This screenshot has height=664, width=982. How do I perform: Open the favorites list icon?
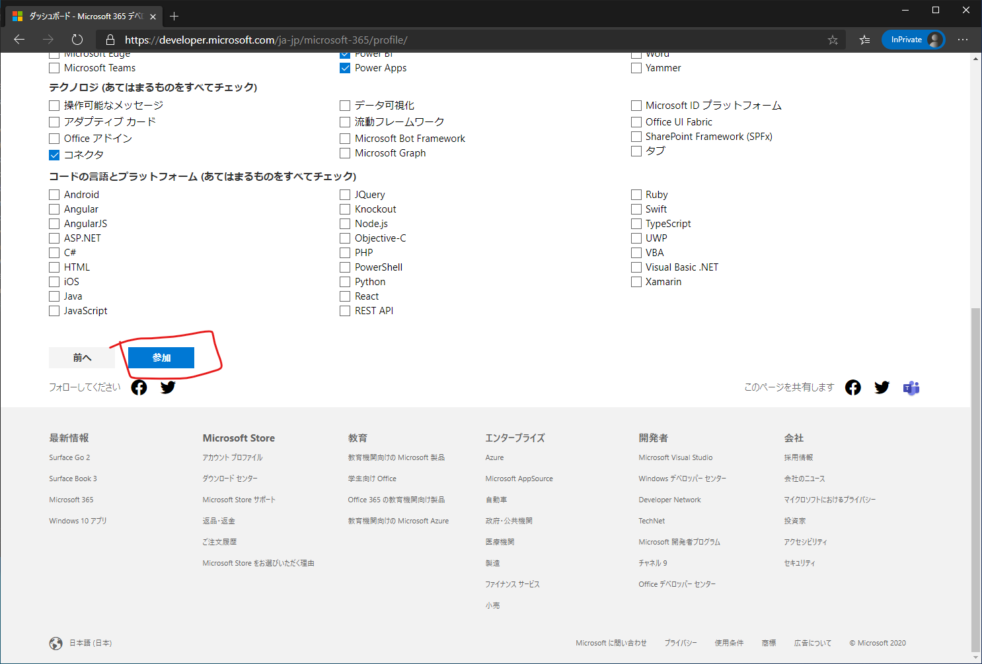pos(864,40)
